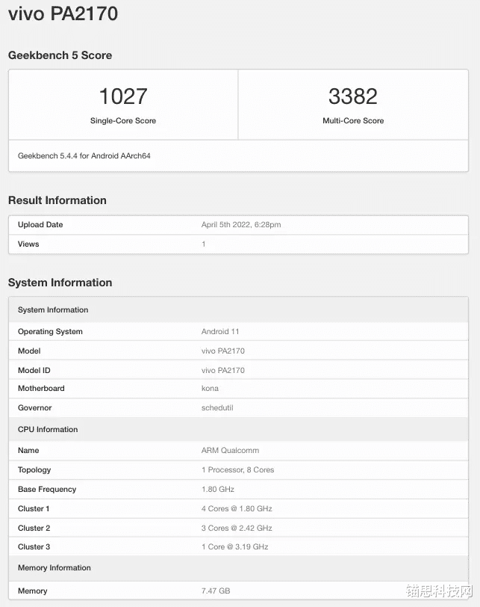Click the Model ID label
This screenshot has width=480, height=607.
click(34, 370)
